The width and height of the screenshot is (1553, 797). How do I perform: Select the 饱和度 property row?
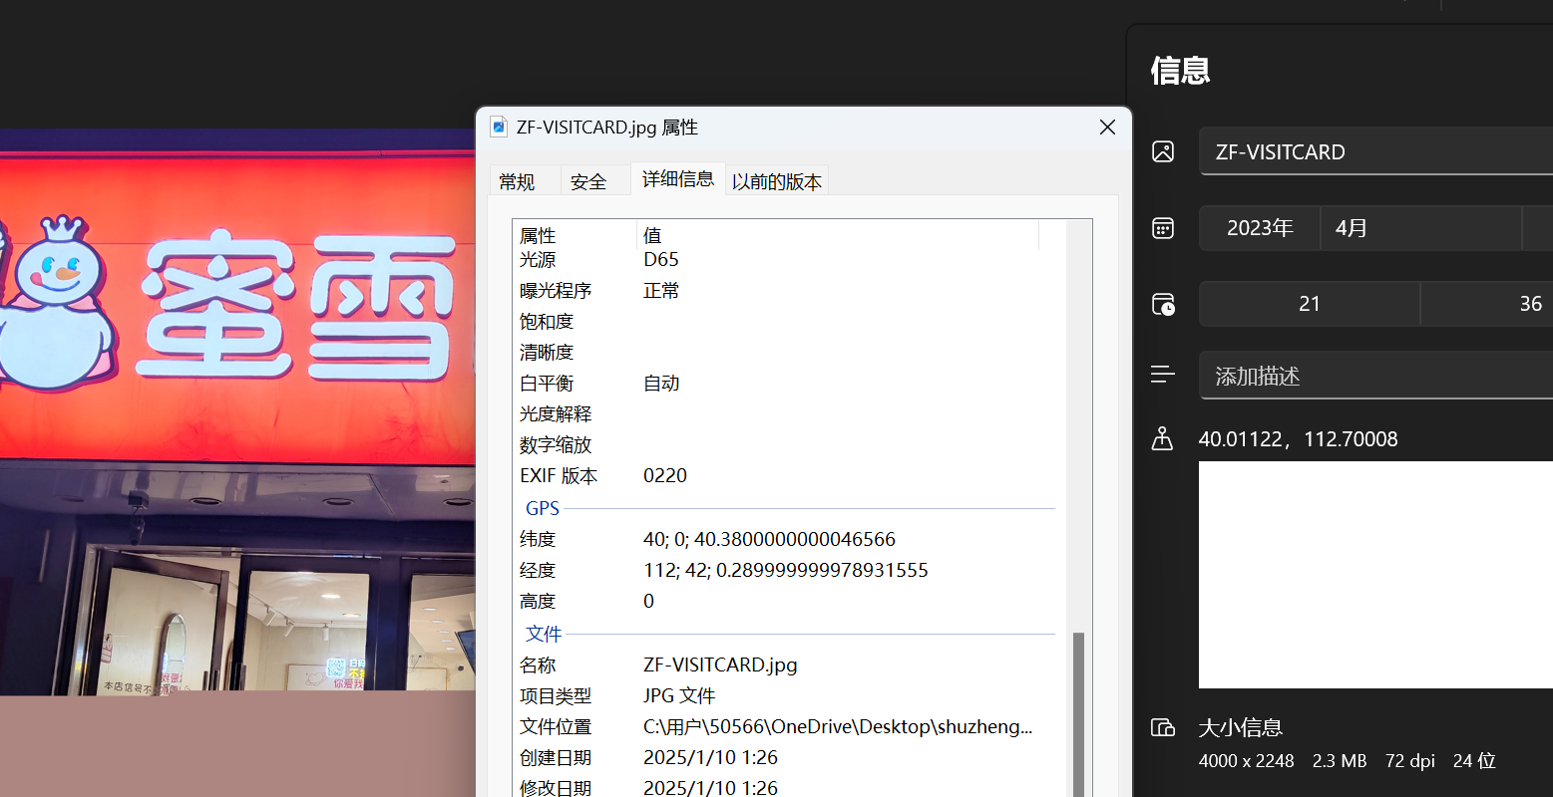tap(788, 321)
